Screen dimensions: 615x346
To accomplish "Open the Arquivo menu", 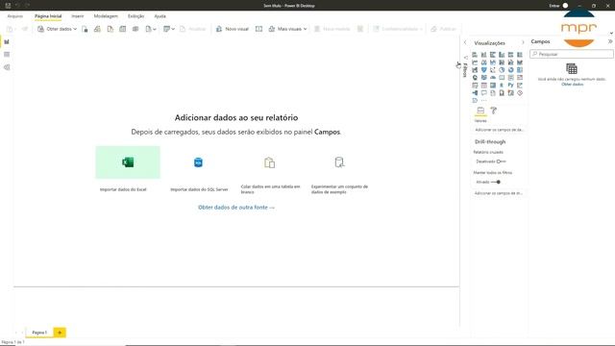I will coord(15,16).
